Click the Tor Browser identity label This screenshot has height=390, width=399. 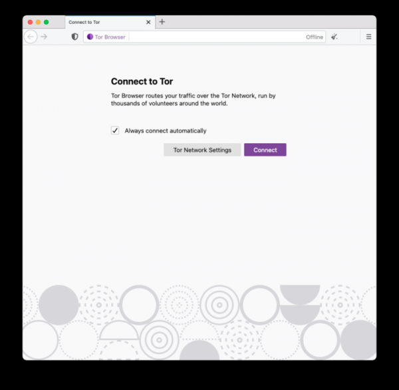click(x=110, y=37)
